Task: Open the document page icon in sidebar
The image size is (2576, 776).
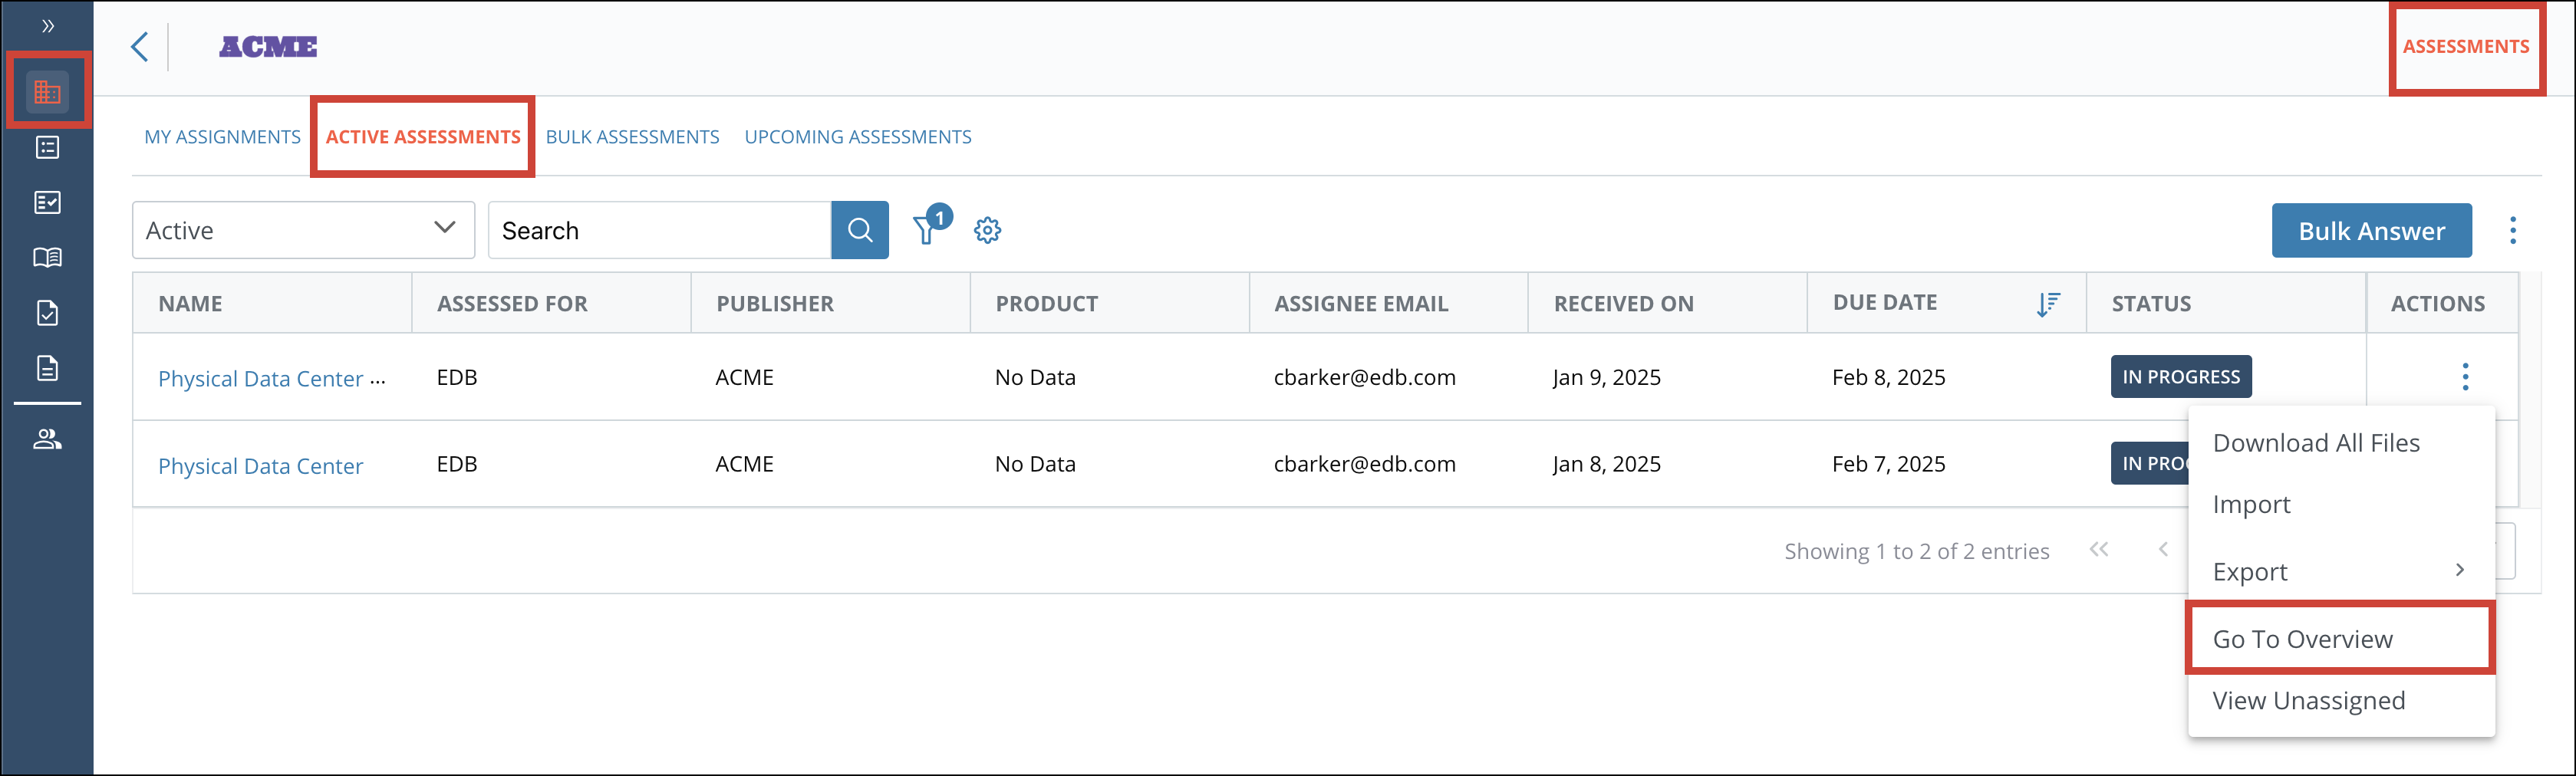Action: click(x=47, y=367)
